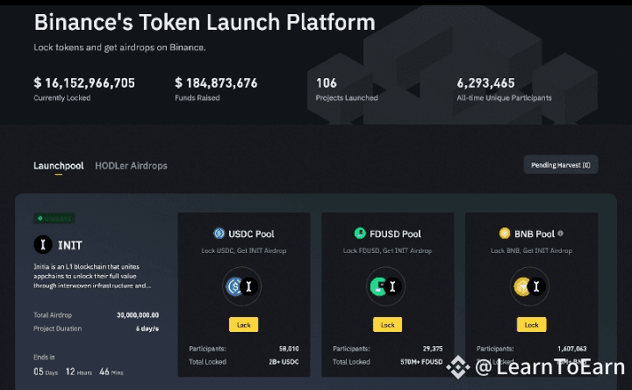Click the Initia project description text
Viewport: 632px width, 390px height.
tap(92, 277)
